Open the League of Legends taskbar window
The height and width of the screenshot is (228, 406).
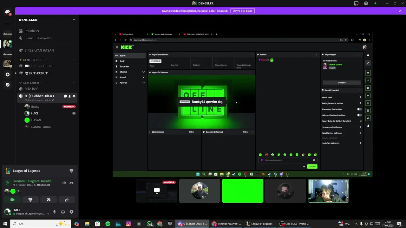click(259, 224)
